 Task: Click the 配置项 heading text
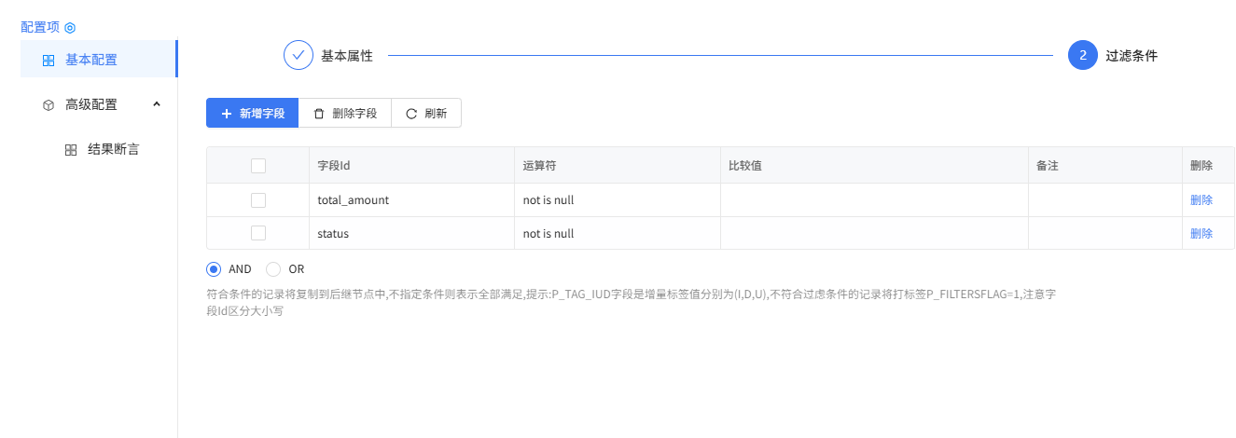(40, 28)
